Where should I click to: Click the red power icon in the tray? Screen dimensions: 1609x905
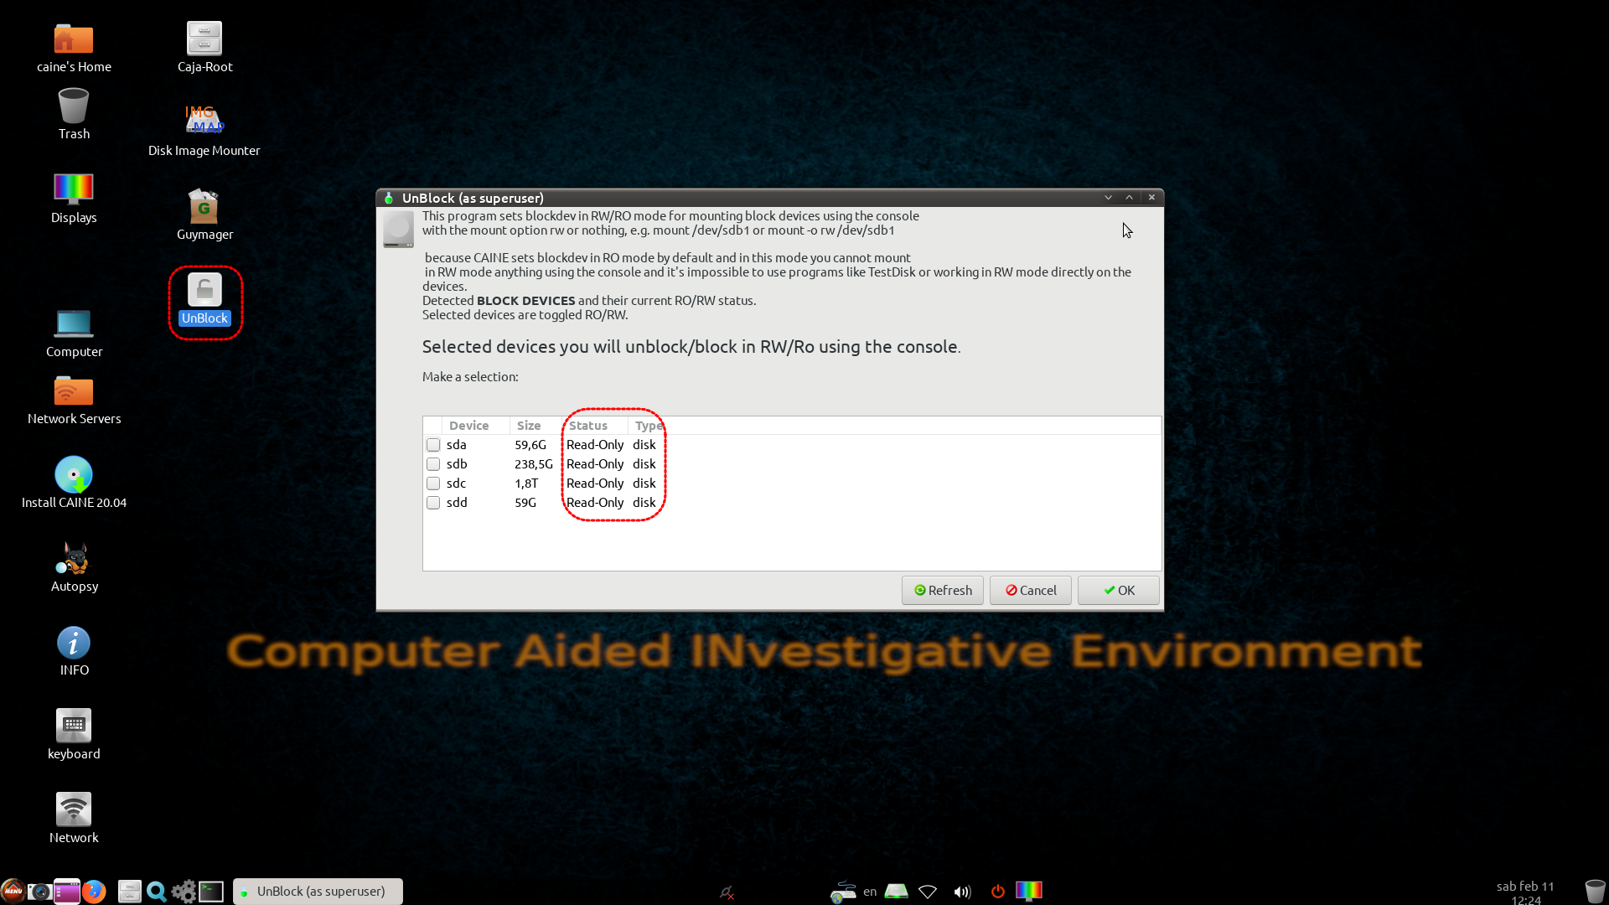point(997,892)
